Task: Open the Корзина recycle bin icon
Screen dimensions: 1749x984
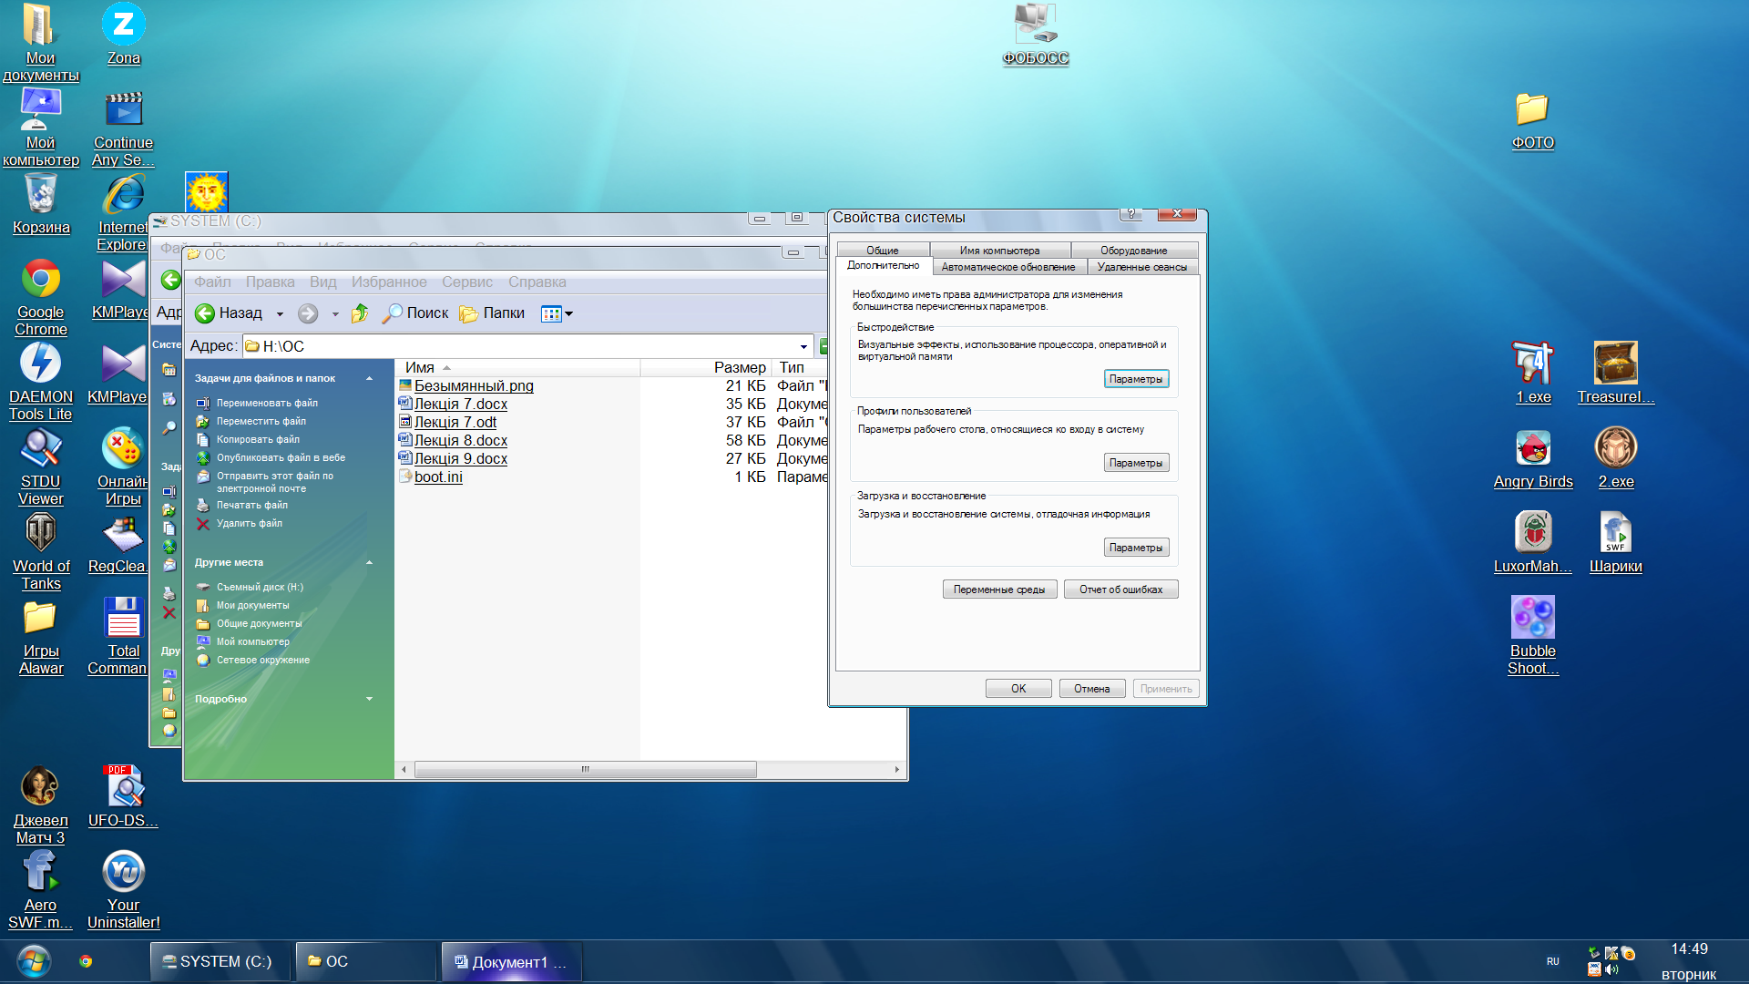Action: point(41,204)
